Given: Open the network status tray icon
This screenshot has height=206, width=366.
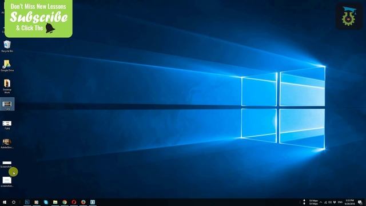Looking at the screenshot, I should click(x=325, y=202).
